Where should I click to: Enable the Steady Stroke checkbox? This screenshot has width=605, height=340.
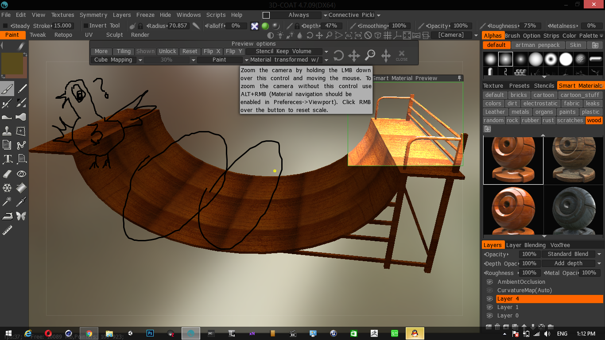(5, 26)
